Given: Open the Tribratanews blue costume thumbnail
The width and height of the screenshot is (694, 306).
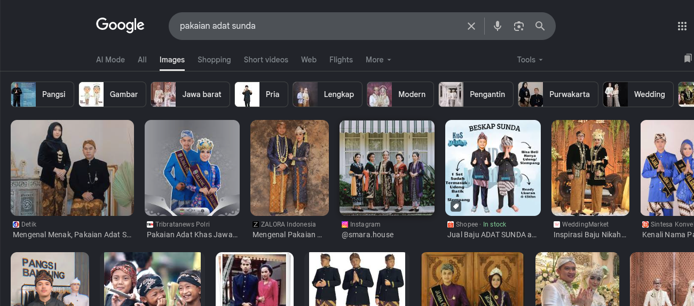Looking at the screenshot, I should coord(192,168).
